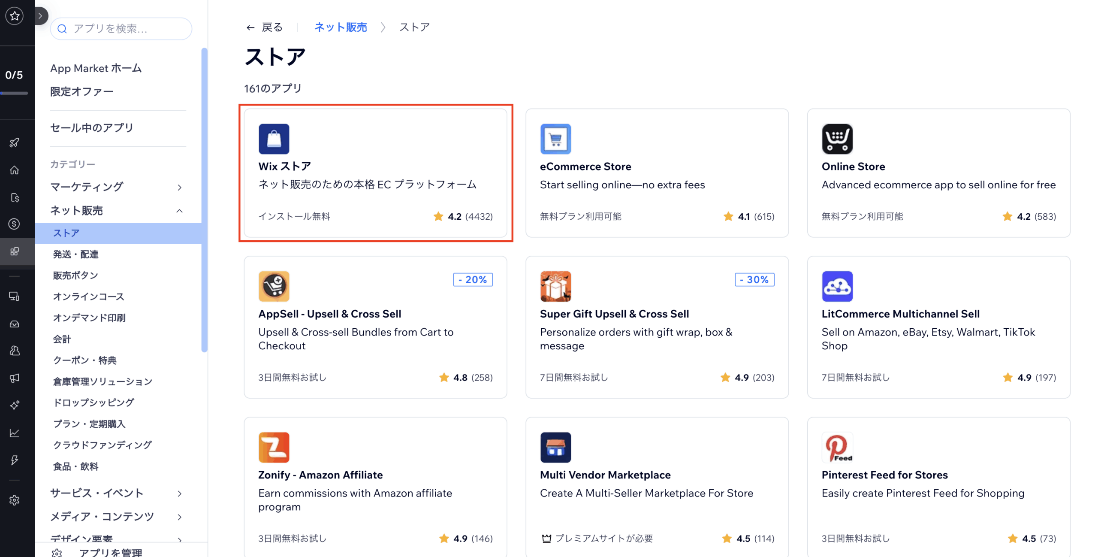Expand the サービス・イベント category
Screen dimensions: 1098x557
pyautogui.click(x=179, y=493)
